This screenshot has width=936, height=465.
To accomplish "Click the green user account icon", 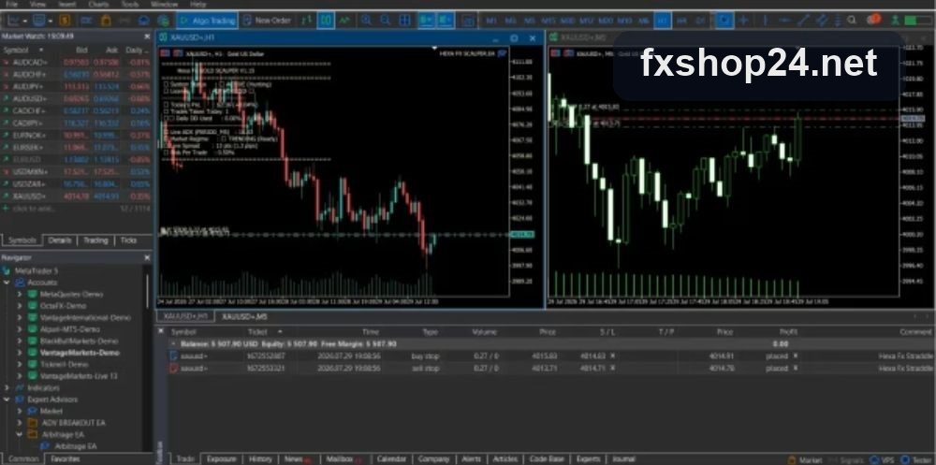I will [x=895, y=21].
